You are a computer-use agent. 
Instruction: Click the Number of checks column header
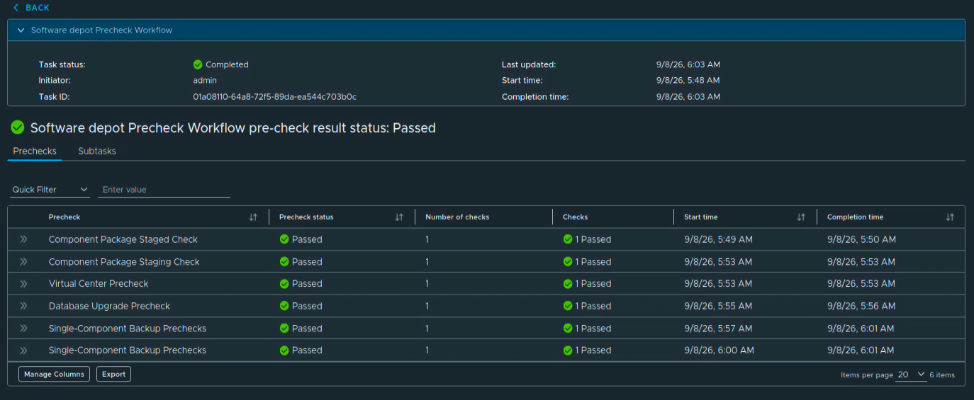[457, 217]
